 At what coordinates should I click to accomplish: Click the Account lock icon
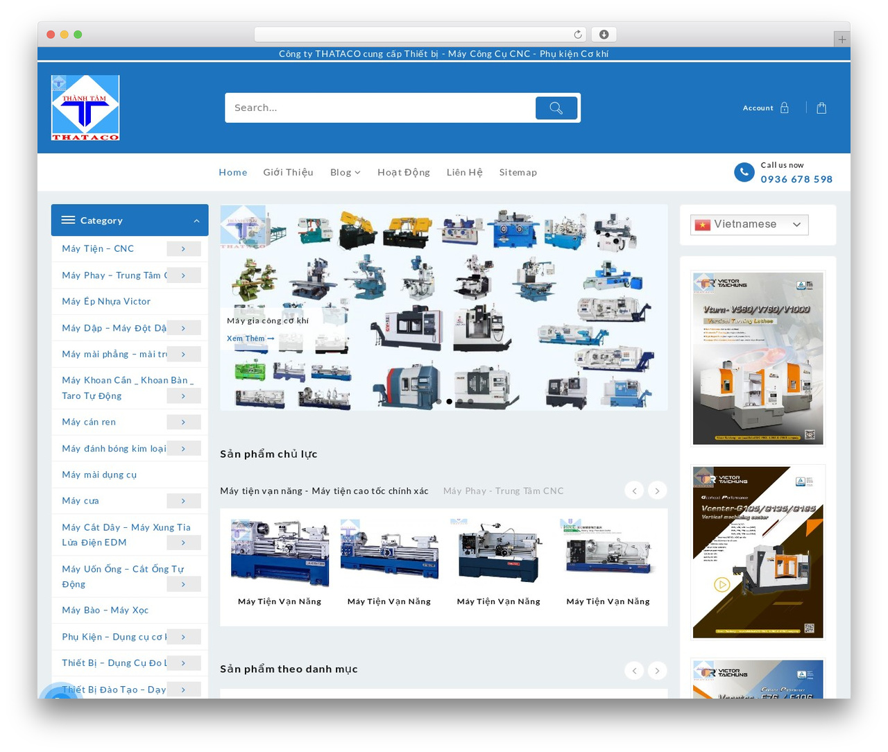(785, 108)
